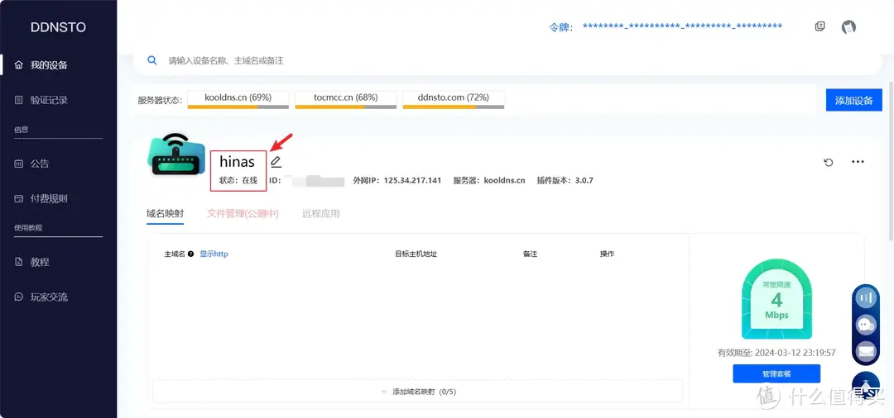Click the card icon beside 付费规则
The height and width of the screenshot is (418, 894).
(19, 199)
